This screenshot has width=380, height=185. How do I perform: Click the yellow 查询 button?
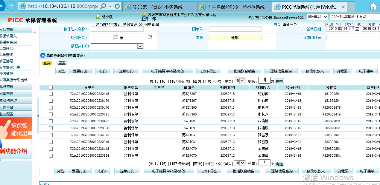click(47, 63)
